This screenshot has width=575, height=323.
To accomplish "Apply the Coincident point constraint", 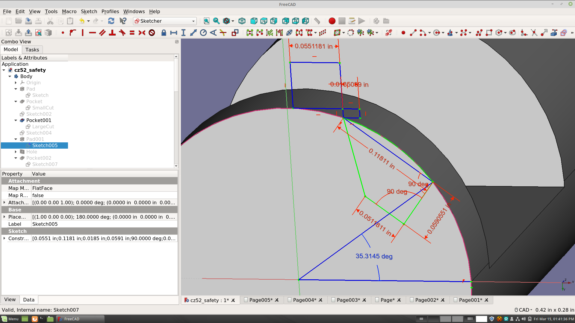I will pos(63,33).
